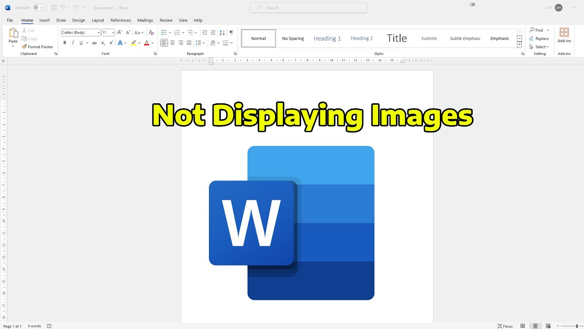Viewport: 584px width, 329px height.
Task: Apply yellow text highlight color
Action: 134,43
